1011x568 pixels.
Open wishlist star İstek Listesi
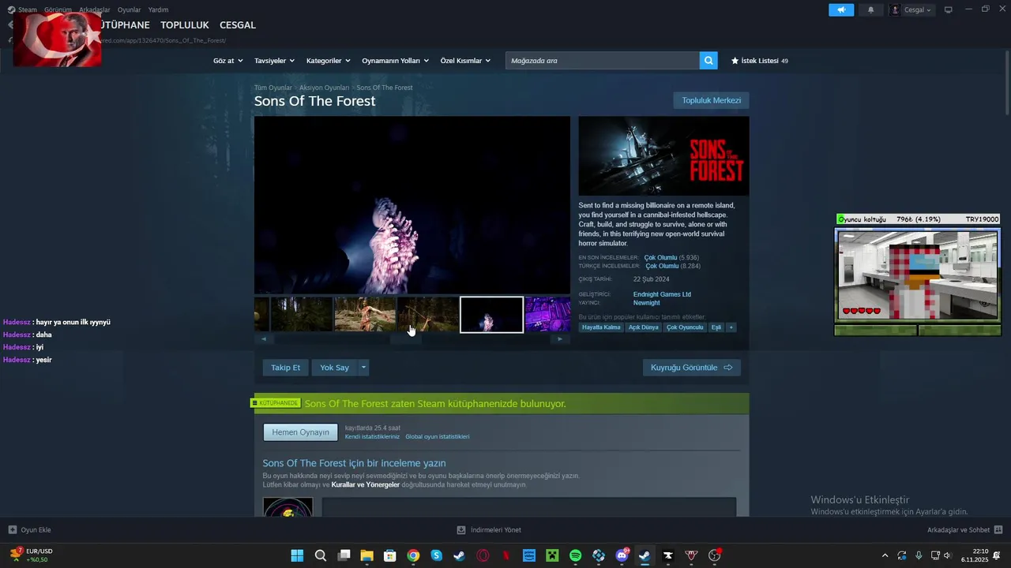[759, 61]
